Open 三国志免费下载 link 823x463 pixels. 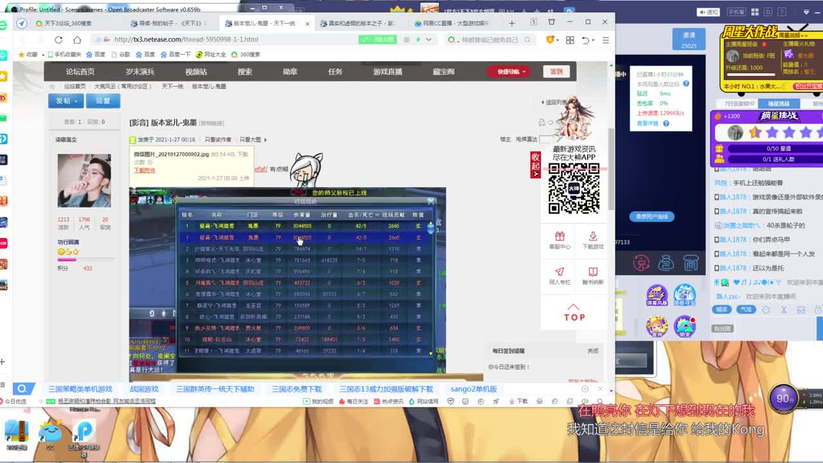tap(296, 389)
